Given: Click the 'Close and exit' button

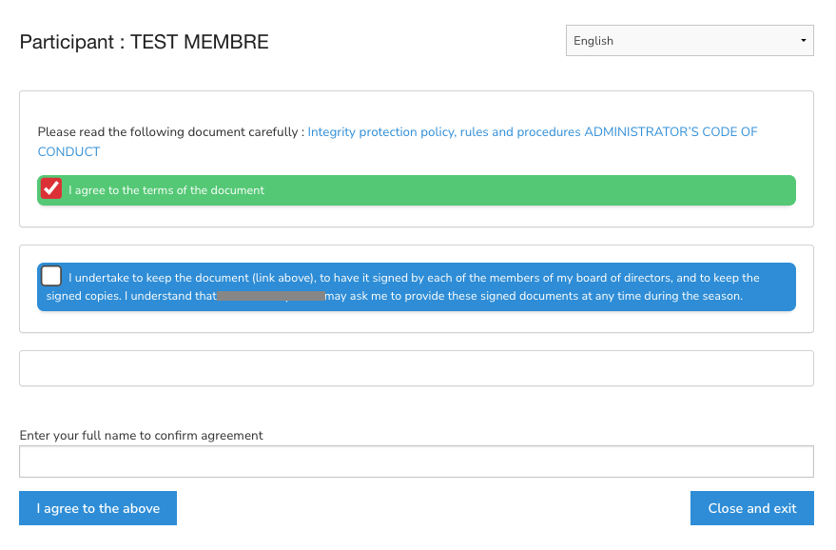Looking at the screenshot, I should click(751, 508).
